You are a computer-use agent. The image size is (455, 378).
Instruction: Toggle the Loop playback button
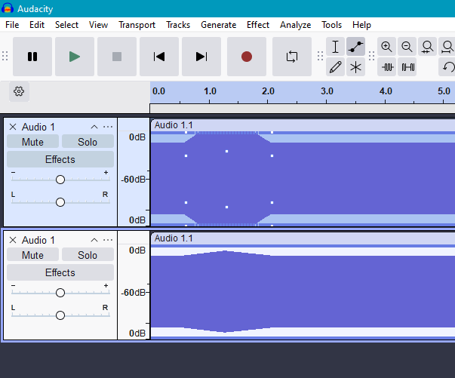click(291, 57)
